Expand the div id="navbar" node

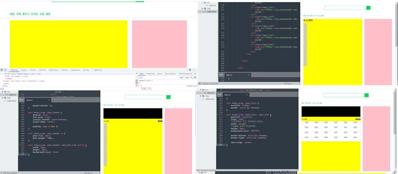pos(6,76)
